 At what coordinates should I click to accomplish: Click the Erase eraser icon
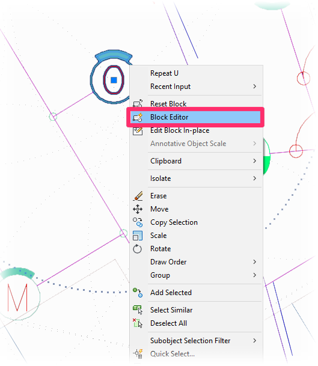[138, 195]
